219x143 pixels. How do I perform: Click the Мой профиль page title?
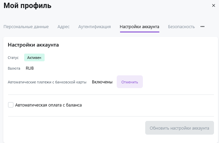click(28, 6)
